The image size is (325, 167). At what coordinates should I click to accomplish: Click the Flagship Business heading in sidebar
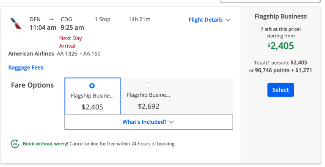pos(281,17)
